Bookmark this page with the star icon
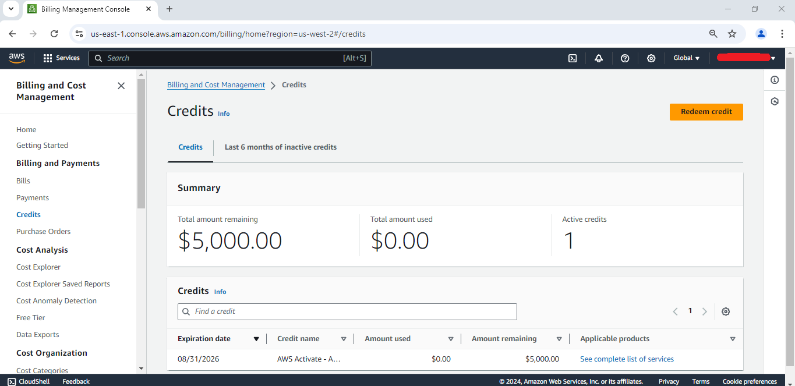This screenshot has height=386, width=795. 732,34
